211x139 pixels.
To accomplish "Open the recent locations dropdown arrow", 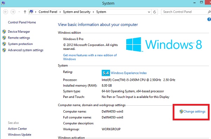I will pyautogui.click(x=19, y=12).
